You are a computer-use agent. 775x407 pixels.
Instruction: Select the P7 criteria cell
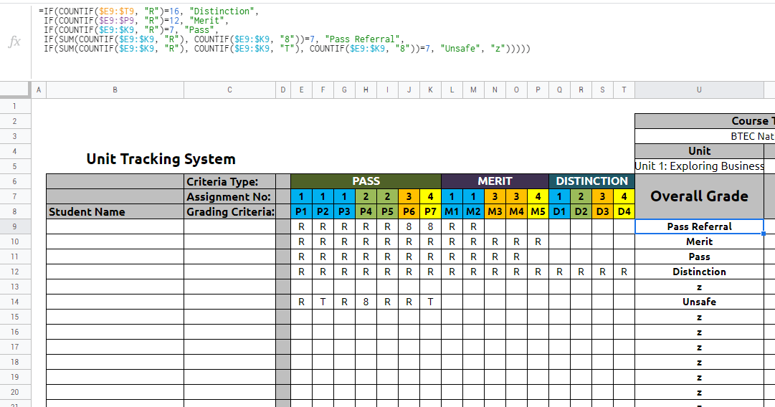pos(430,212)
